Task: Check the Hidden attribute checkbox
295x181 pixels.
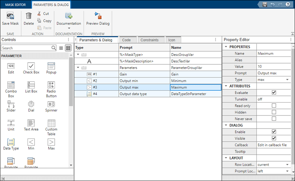Action: click(x=274, y=112)
